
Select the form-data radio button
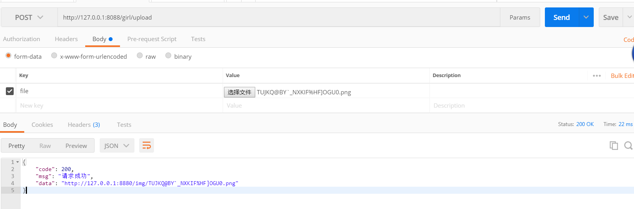click(8, 56)
